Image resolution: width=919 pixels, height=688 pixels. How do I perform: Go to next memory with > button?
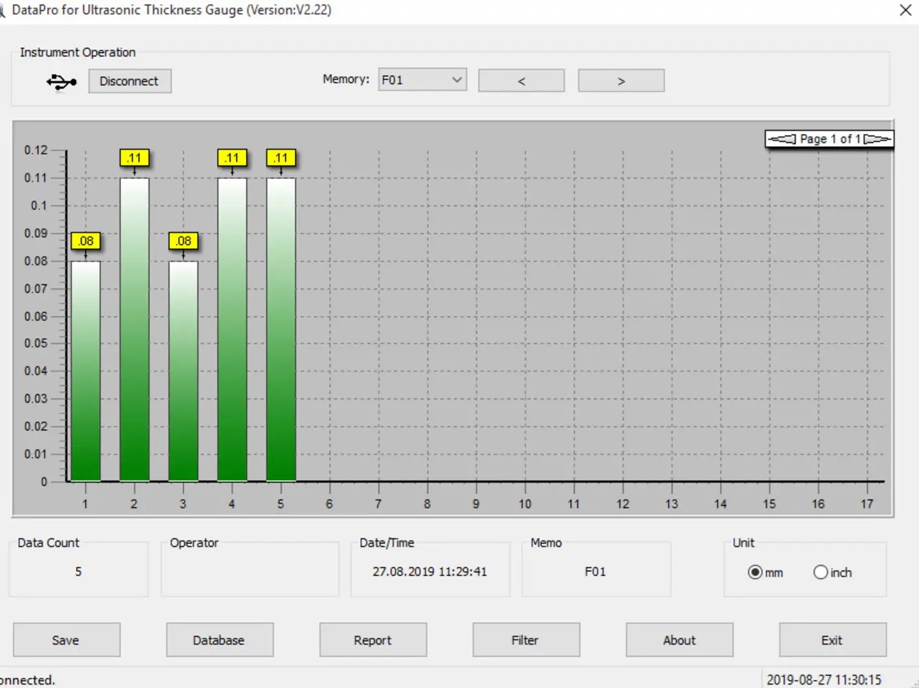point(621,81)
